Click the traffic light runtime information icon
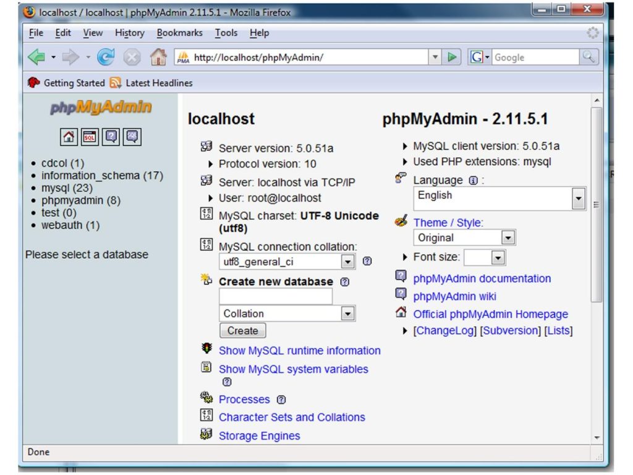The image size is (633, 475). pos(206,348)
